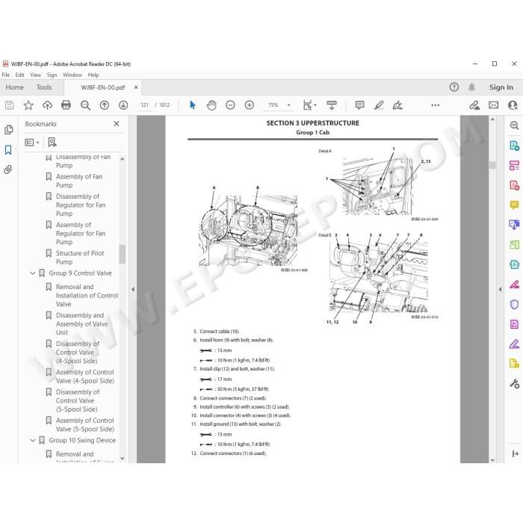Open the Help menu
The height and width of the screenshot is (523, 523).
[x=93, y=75]
